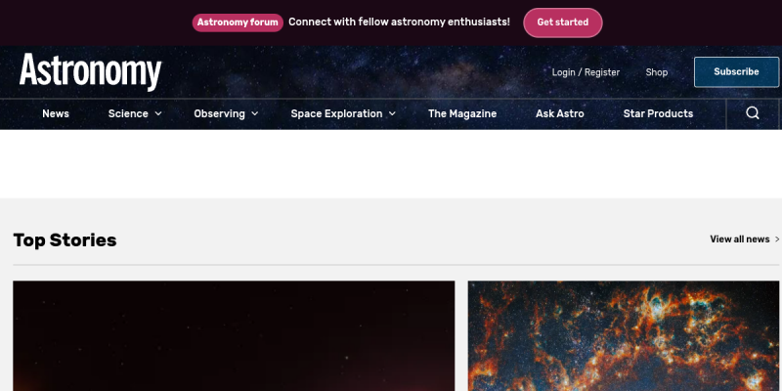Select the Space Exploration nav label
782x391 pixels.
pos(336,113)
